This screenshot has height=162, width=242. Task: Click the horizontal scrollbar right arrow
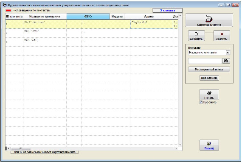176,148
